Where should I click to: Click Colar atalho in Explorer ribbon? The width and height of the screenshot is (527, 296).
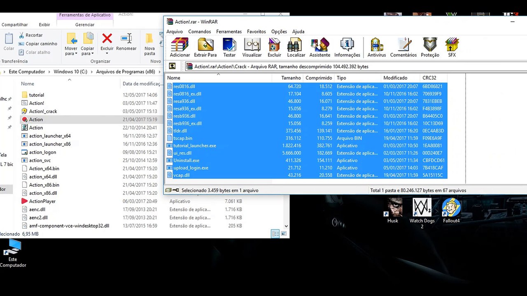coord(34,52)
